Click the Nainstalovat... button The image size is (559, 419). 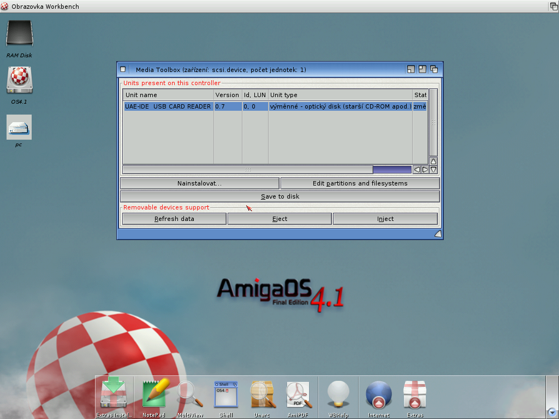pyautogui.click(x=199, y=183)
